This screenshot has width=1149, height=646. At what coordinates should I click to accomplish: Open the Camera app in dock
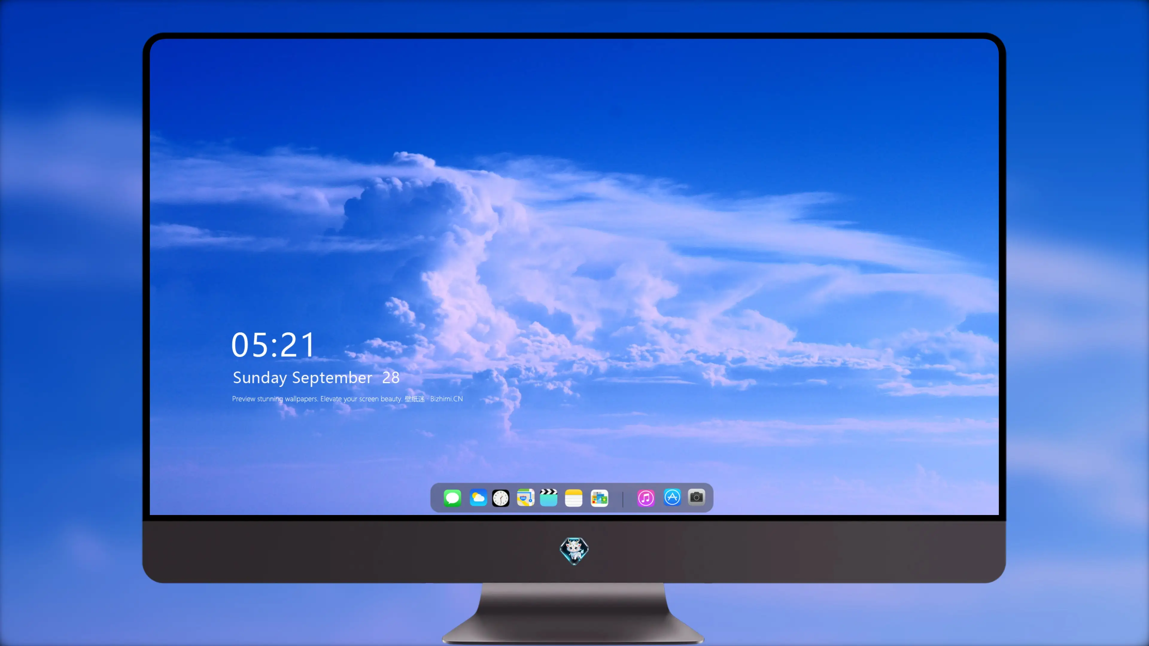coord(696,497)
